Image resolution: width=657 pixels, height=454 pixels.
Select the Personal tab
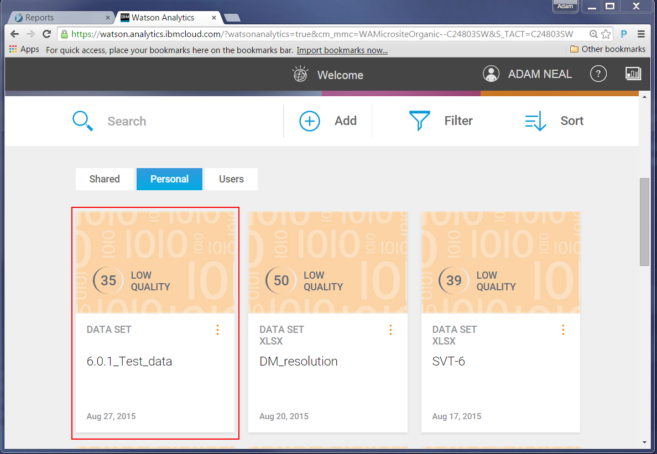(169, 179)
